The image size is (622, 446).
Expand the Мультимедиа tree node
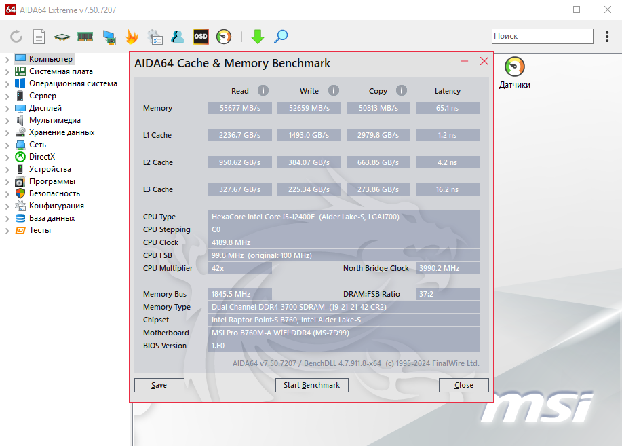(7, 121)
